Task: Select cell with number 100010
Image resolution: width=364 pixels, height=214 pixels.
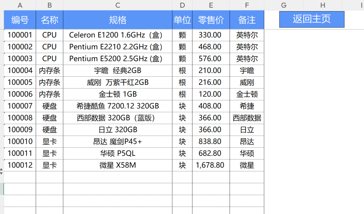Action: [20, 142]
